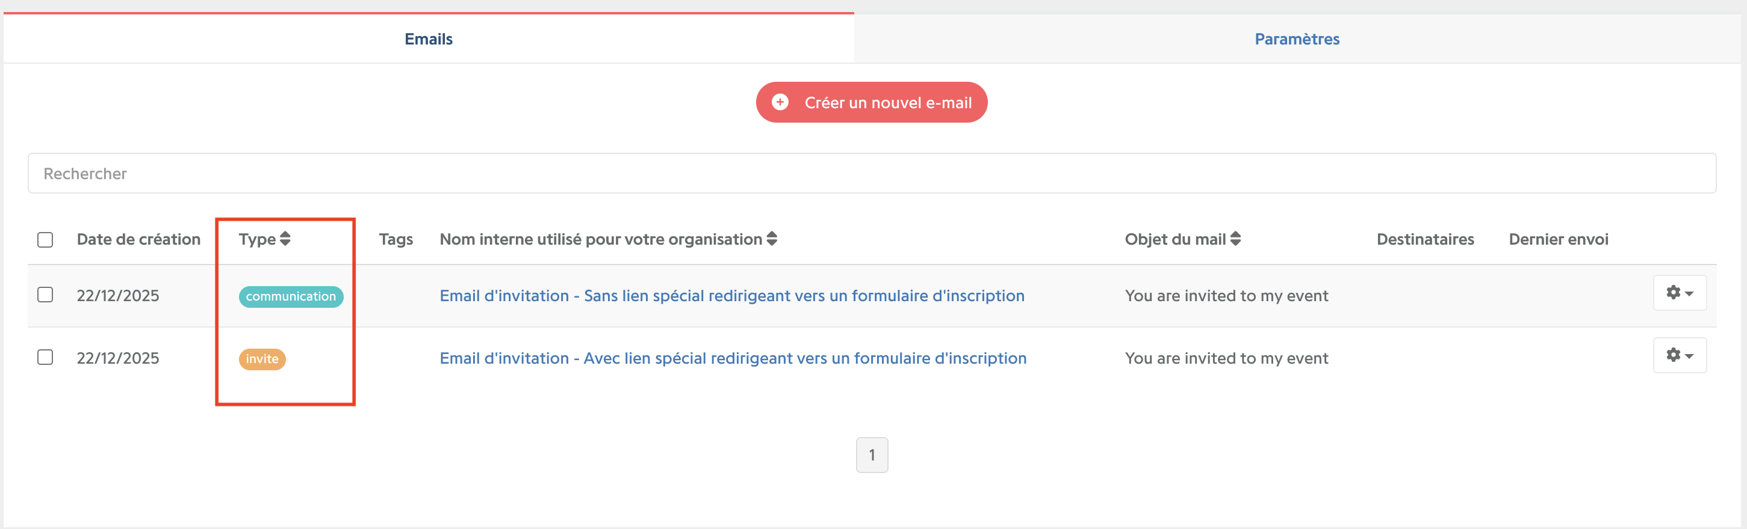Switch to the Paramètres tab
Image resolution: width=1747 pixels, height=529 pixels.
[1297, 38]
